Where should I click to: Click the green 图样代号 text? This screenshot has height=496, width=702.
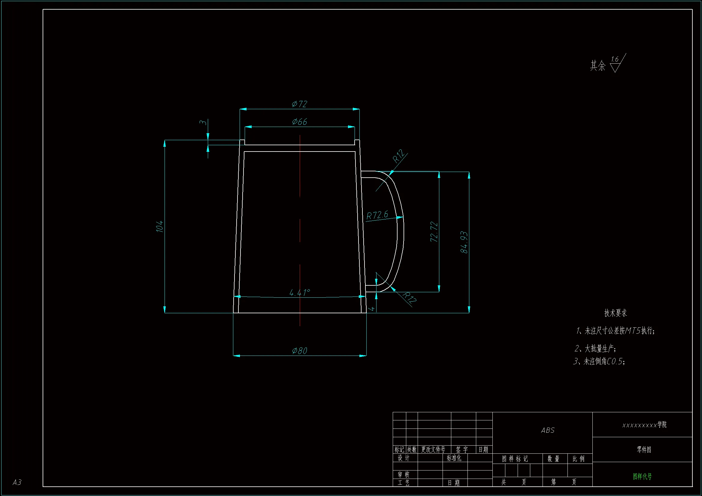tap(642, 476)
